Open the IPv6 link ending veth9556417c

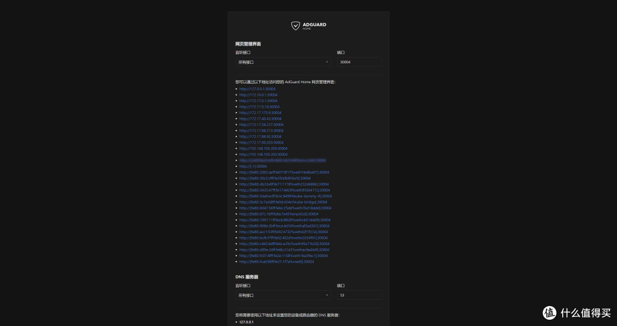285,190
